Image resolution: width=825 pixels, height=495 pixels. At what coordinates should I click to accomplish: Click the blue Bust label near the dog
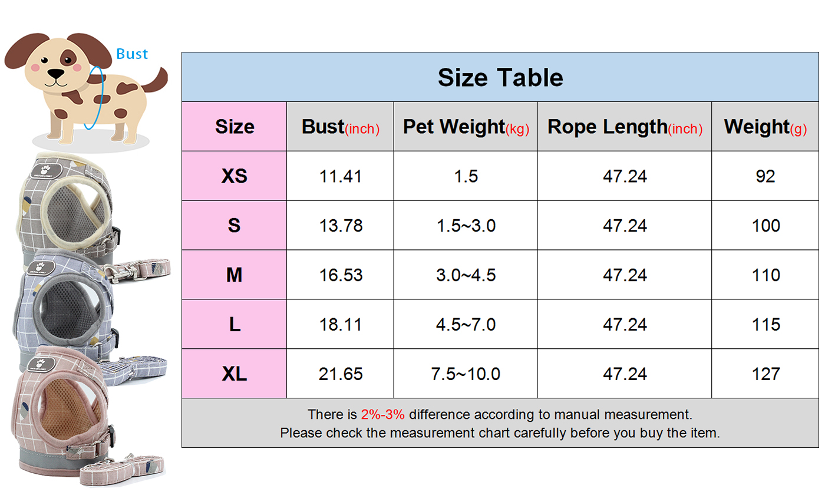pyautogui.click(x=132, y=54)
